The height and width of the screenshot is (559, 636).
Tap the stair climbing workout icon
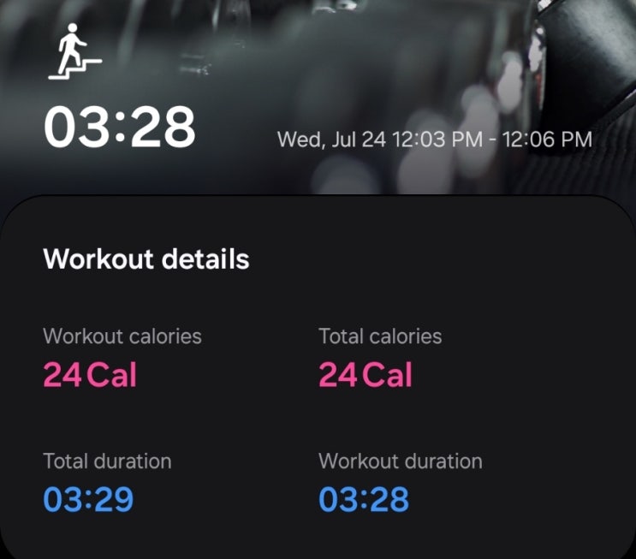point(75,51)
